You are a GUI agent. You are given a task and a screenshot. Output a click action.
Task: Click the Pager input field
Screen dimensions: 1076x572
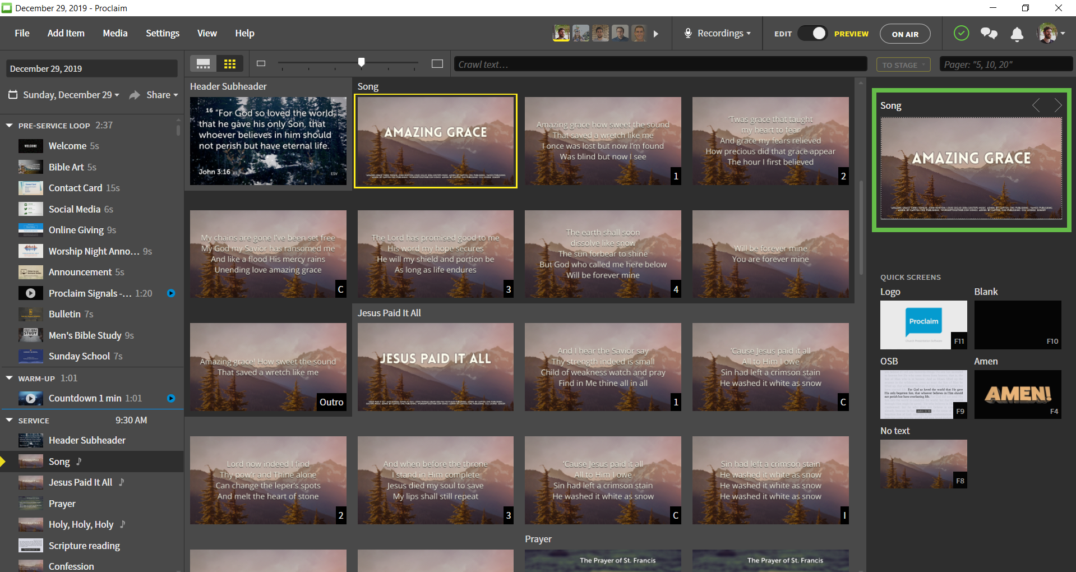1006,64
